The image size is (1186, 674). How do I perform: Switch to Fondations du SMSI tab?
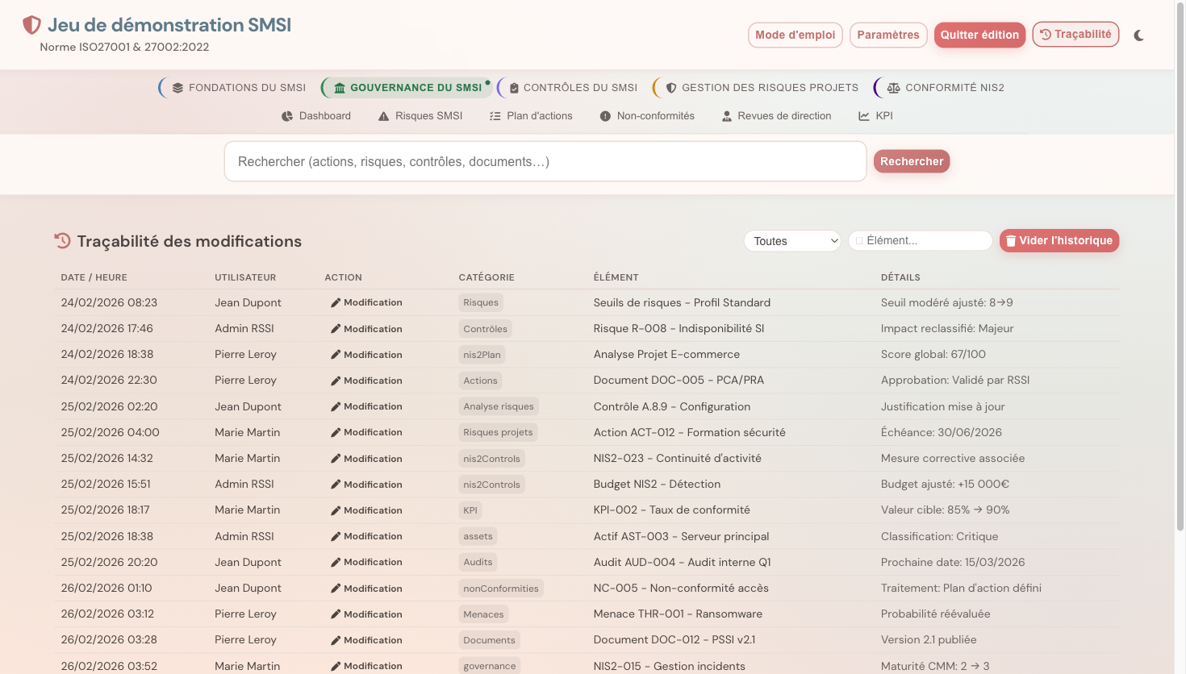point(238,88)
